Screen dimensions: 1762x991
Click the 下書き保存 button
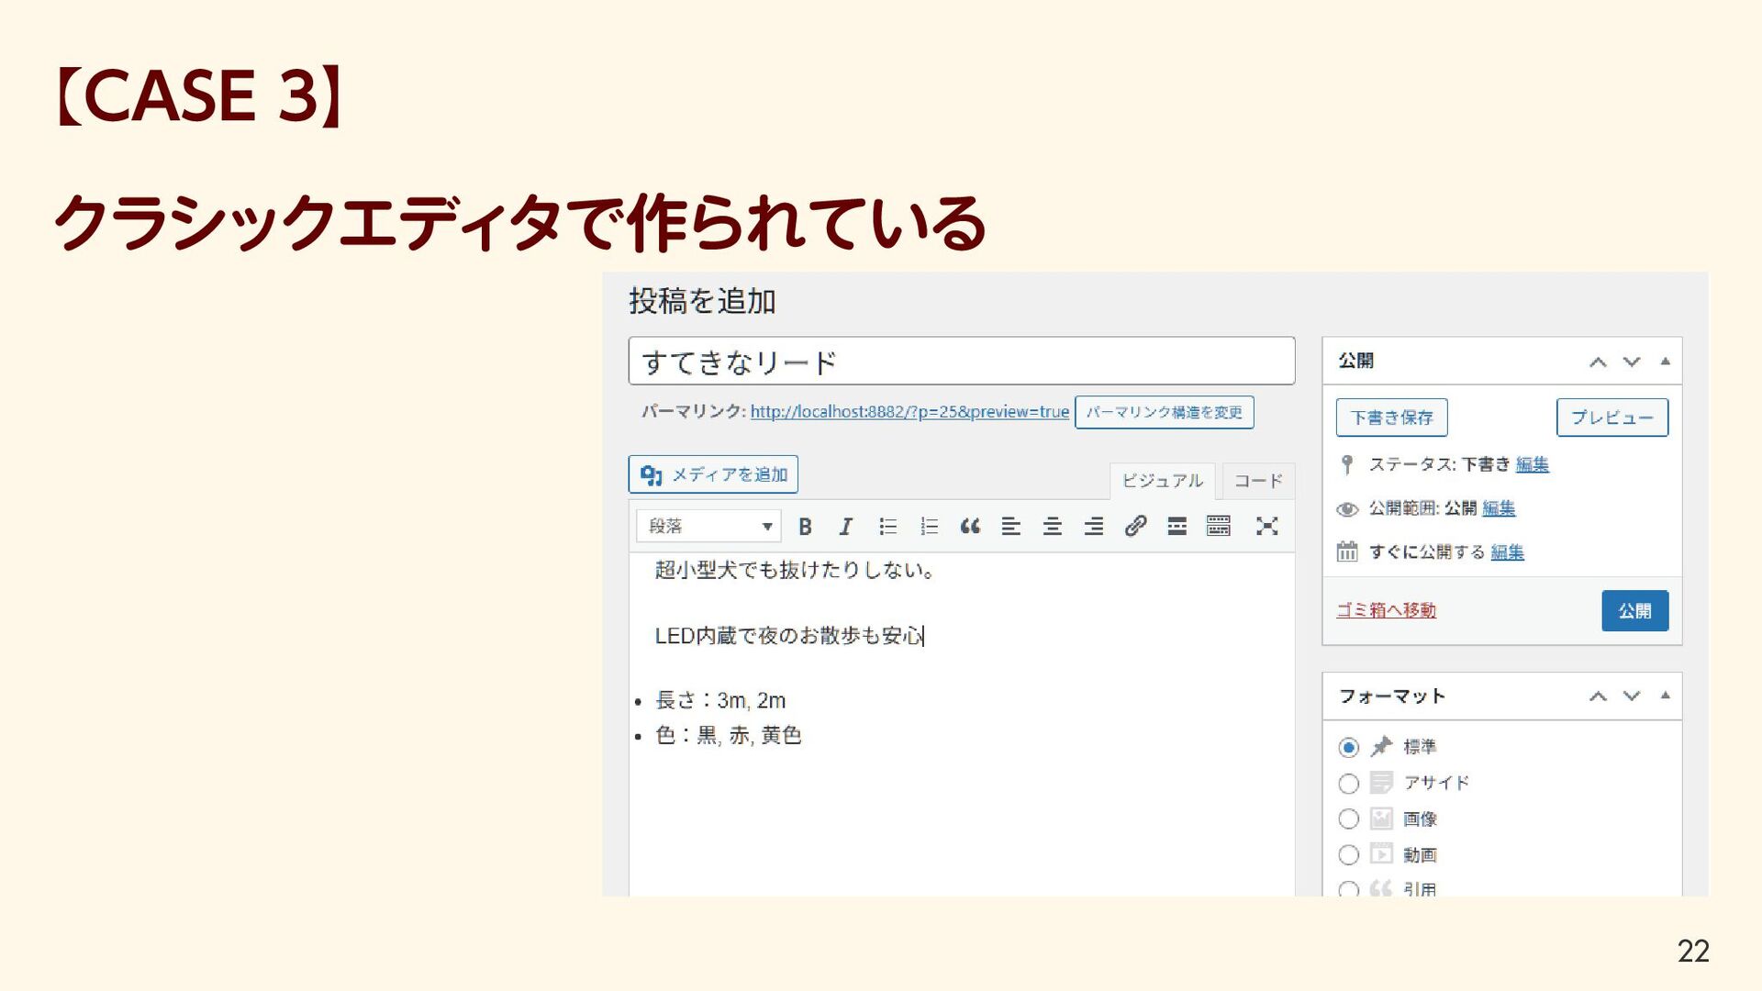(1391, 418)
